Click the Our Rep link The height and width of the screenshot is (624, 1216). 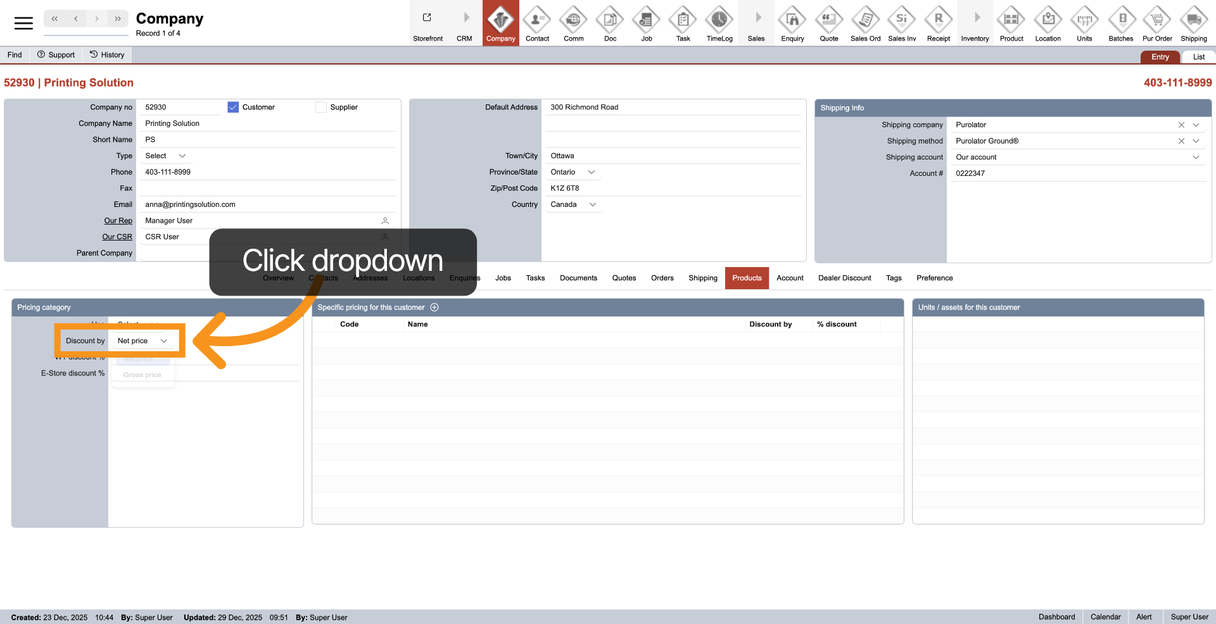[118, 221]
